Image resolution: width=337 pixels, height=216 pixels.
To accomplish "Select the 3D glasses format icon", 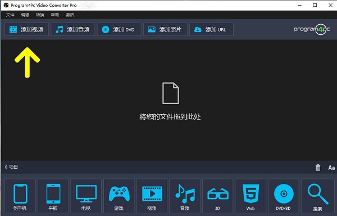I will 217,196.
